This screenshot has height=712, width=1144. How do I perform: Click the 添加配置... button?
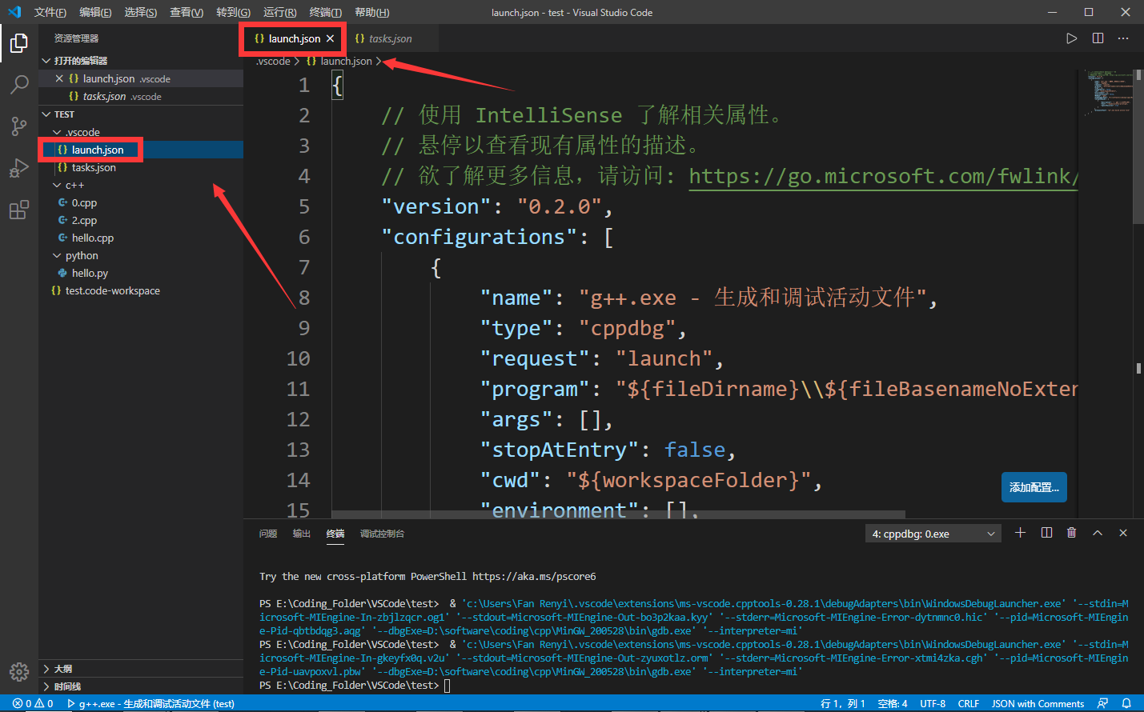(1034, 487)
